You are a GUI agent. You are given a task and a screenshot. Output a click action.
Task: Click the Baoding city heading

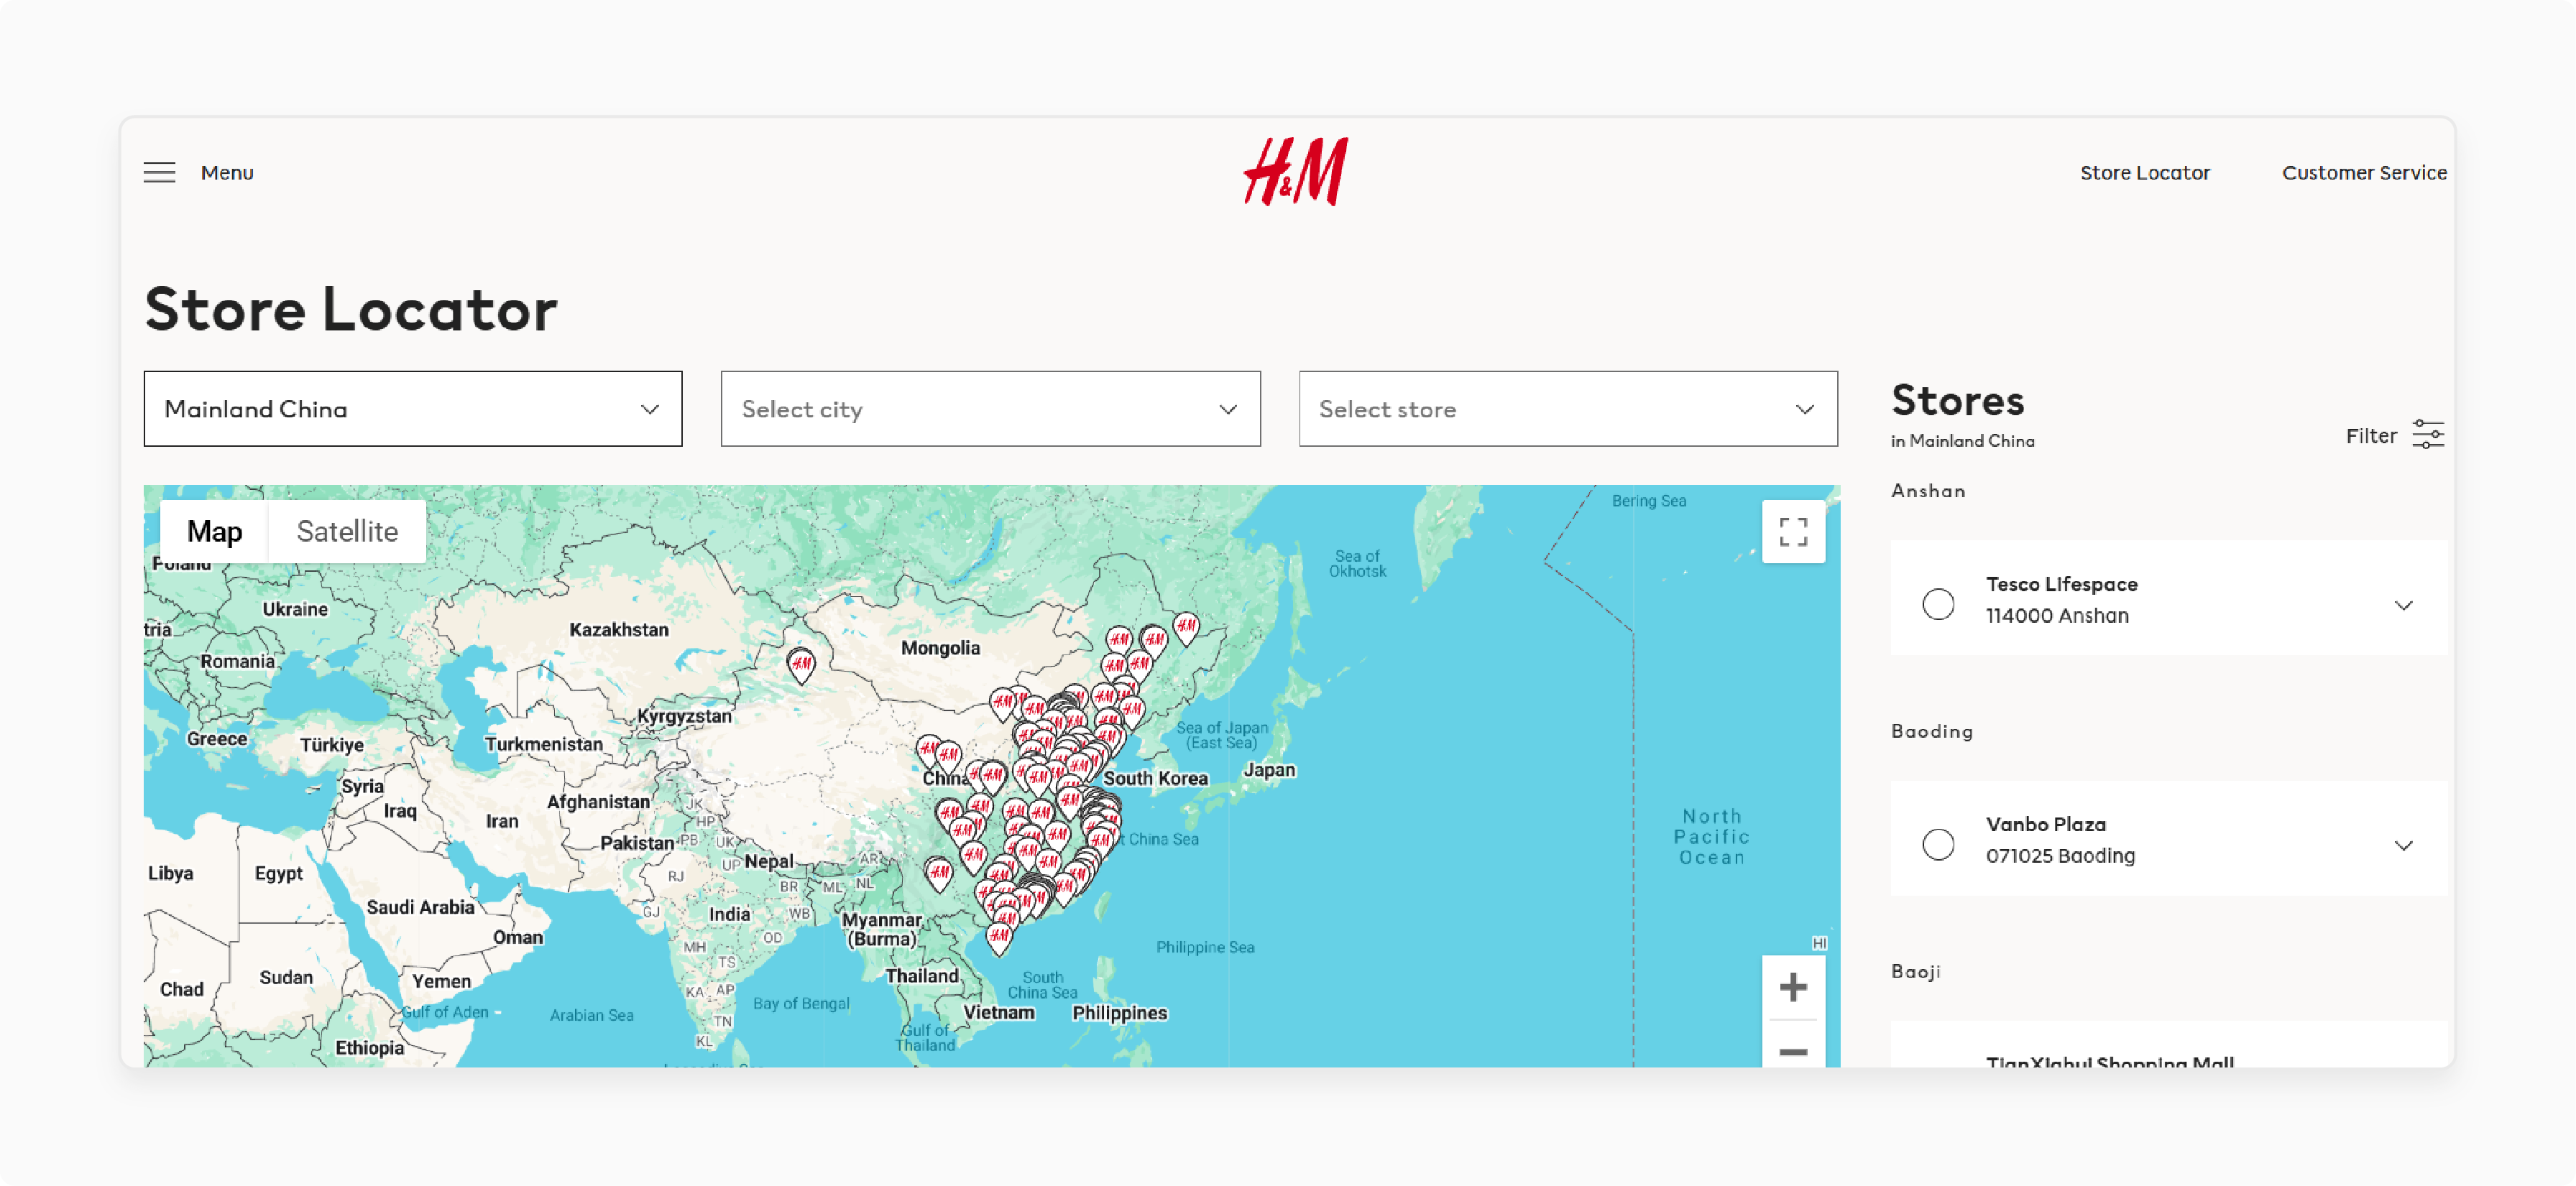tap(1932, 731)
